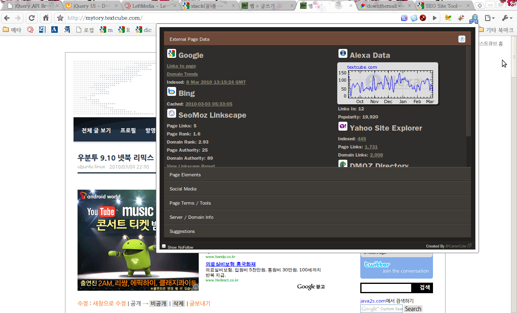Click the Google custom Search button
The width and height of the screenshot is (517, 313).
(413, 309)
